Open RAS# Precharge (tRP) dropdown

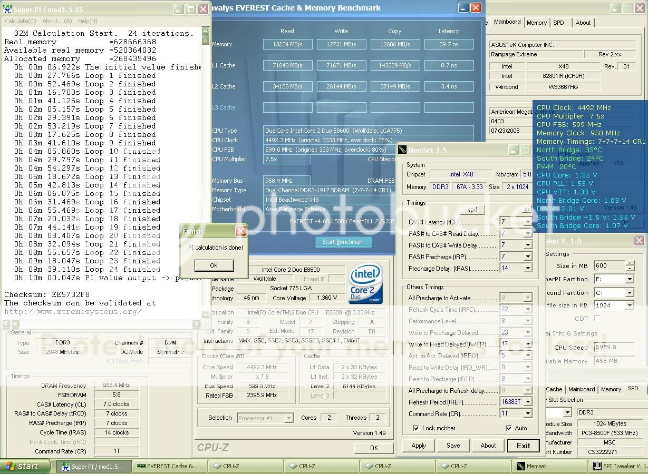528,257
